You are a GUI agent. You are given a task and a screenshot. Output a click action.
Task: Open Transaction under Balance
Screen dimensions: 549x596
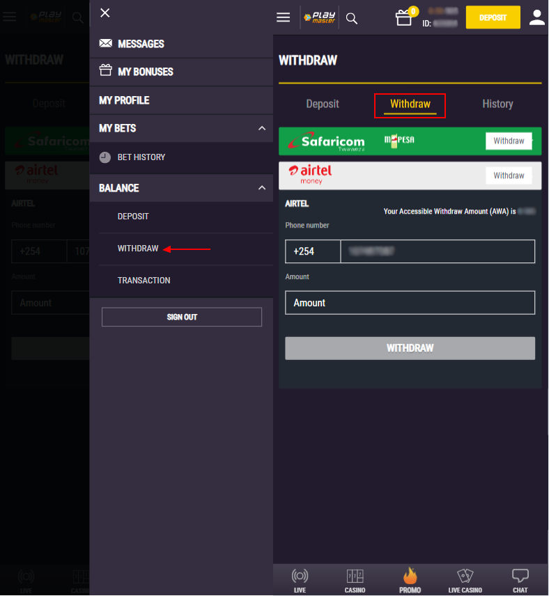144,280
